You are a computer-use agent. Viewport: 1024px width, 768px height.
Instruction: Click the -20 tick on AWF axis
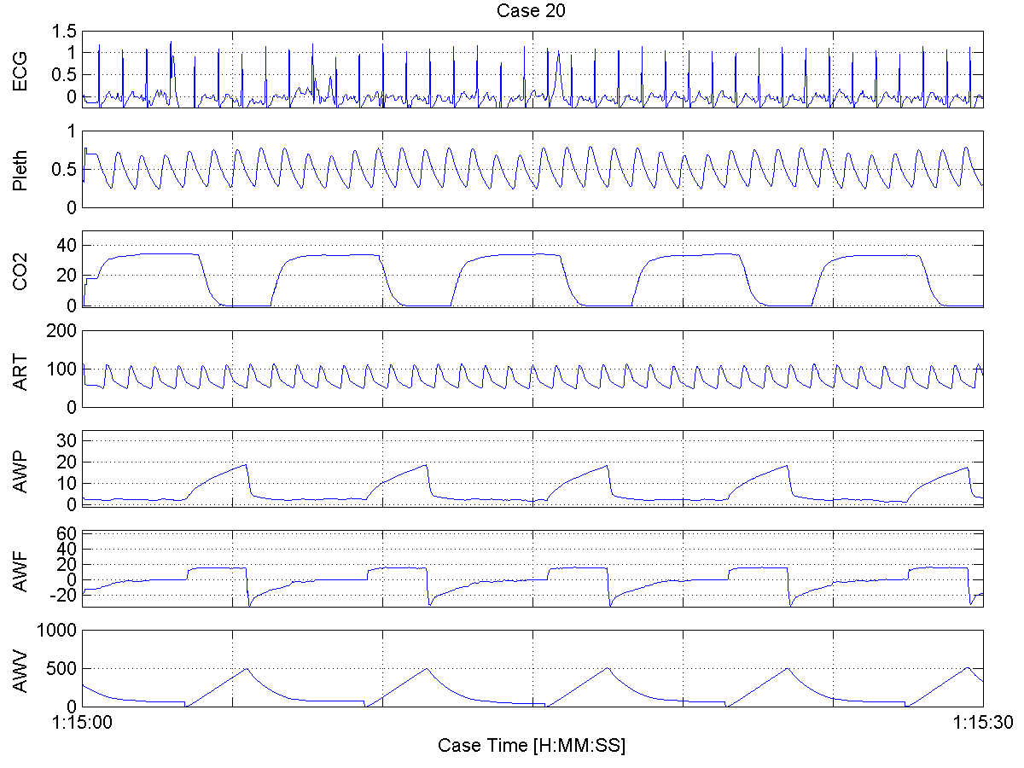pyautogui.click(x=64, y=595)
